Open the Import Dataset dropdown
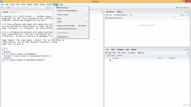This screenshot has width=191, height=107. (121, 15)
